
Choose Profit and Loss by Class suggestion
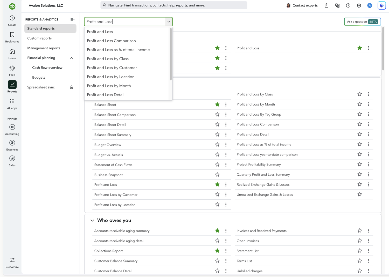pyautogui.click(x=127, y=59)
